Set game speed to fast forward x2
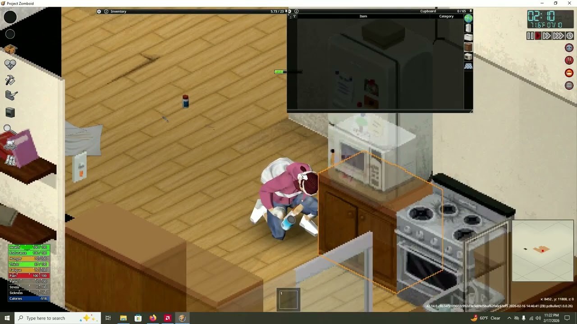 [x=546, y=36]
